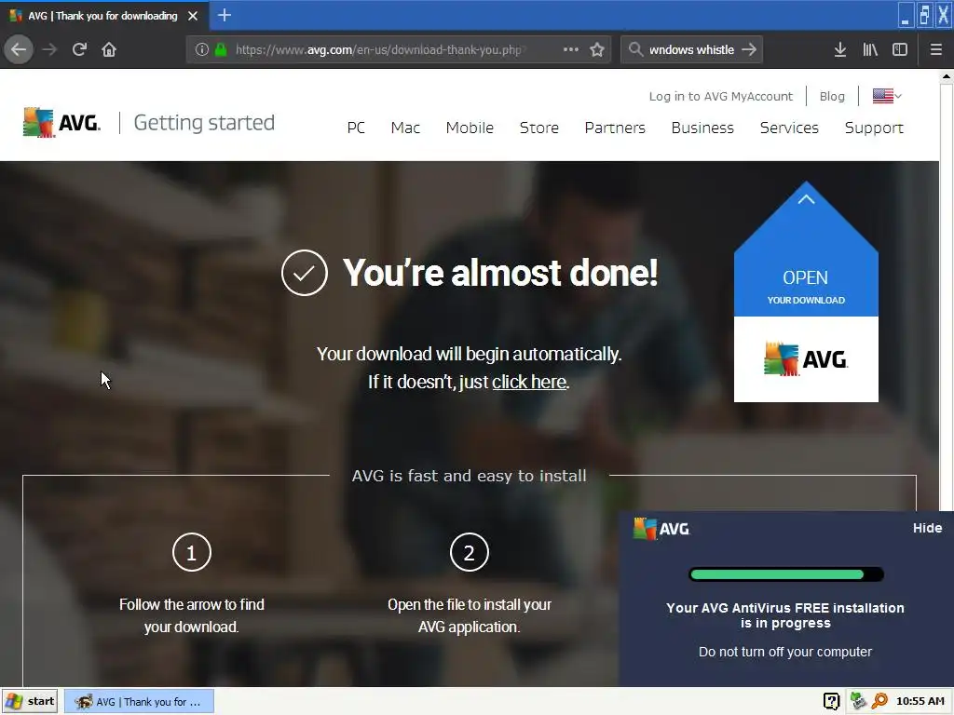This screenshot has height=715, width=954.
Task: Click the AVG logo in page header
Action: tap(61, 123)
